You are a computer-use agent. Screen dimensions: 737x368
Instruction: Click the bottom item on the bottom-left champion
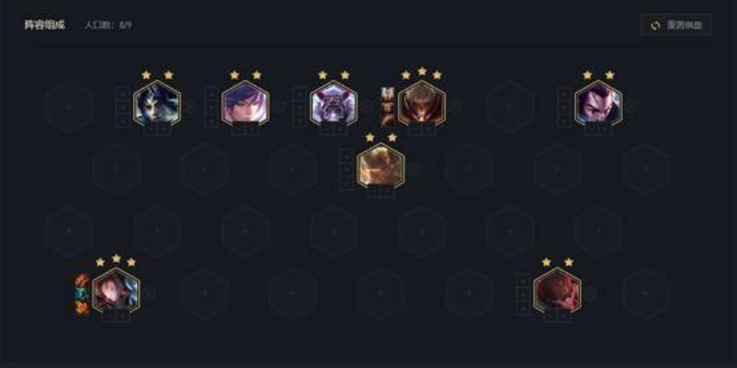(82, 308)
